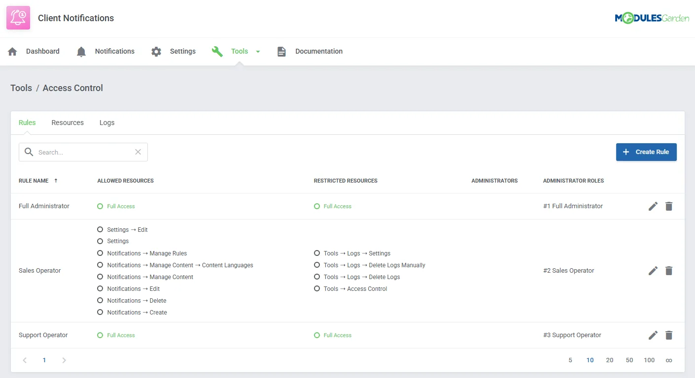Click the Documentation file icon
The width and height of the screenshot is (695, 378).
point(281,52)
